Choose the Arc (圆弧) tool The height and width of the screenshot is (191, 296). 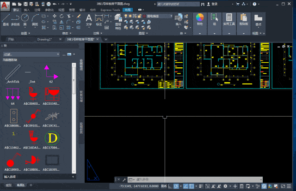35,19
